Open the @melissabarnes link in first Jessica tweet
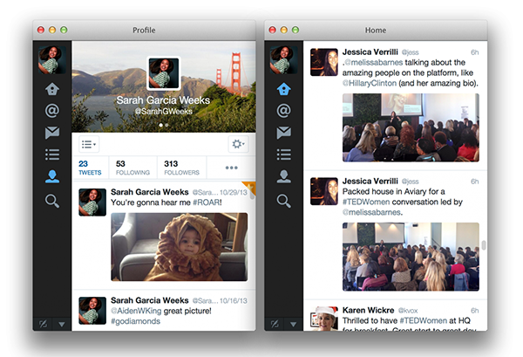The image size is (523, 357). 373,63
